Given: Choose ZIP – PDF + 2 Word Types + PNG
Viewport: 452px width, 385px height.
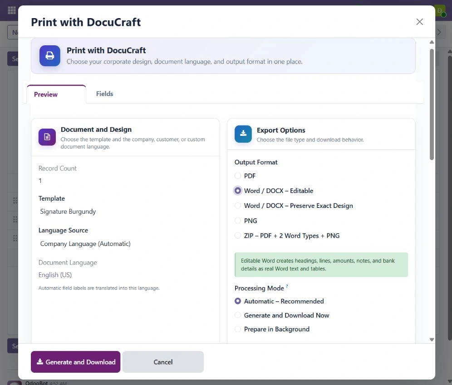Looking at the screenshot, I should (x=237, y=236).
